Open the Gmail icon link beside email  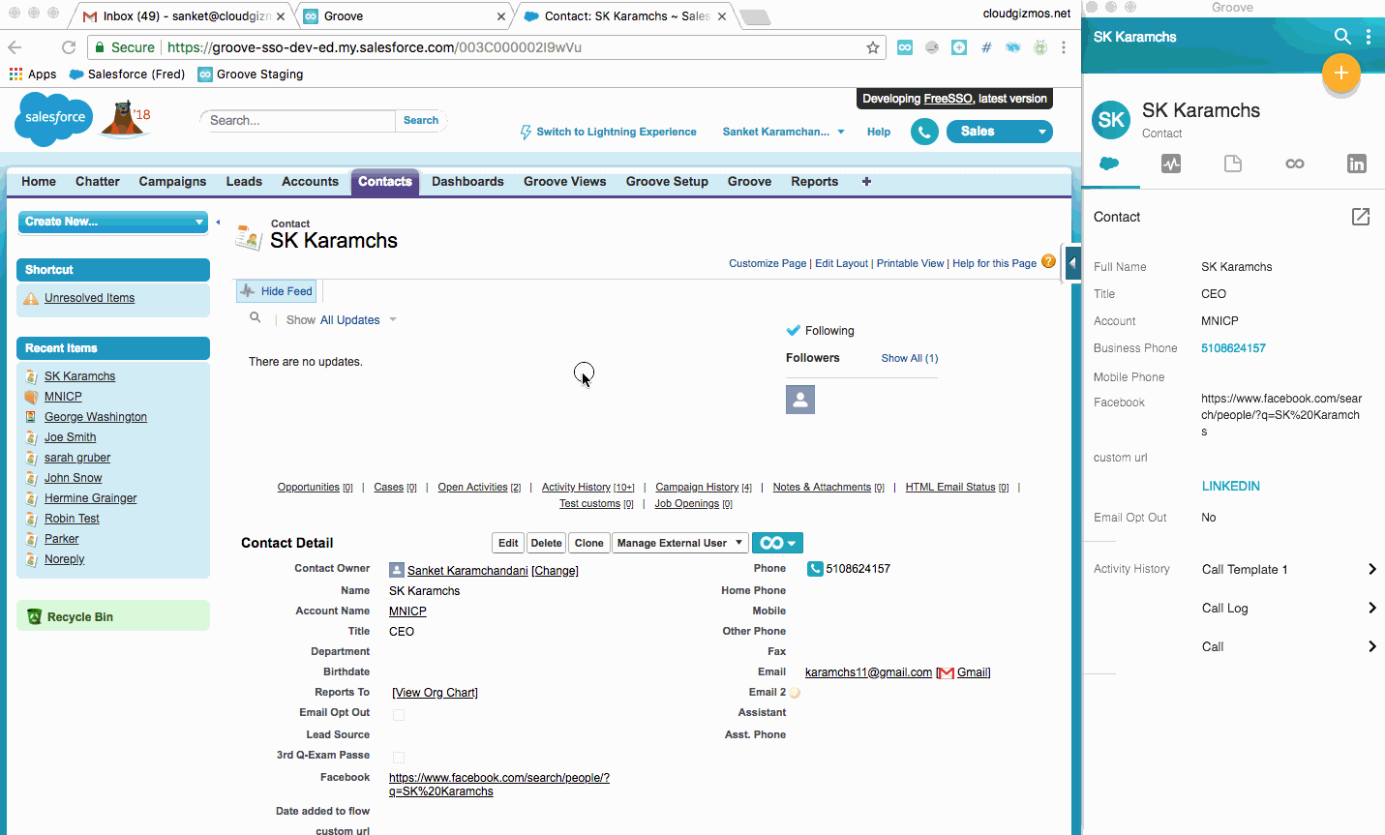point(946,672)
